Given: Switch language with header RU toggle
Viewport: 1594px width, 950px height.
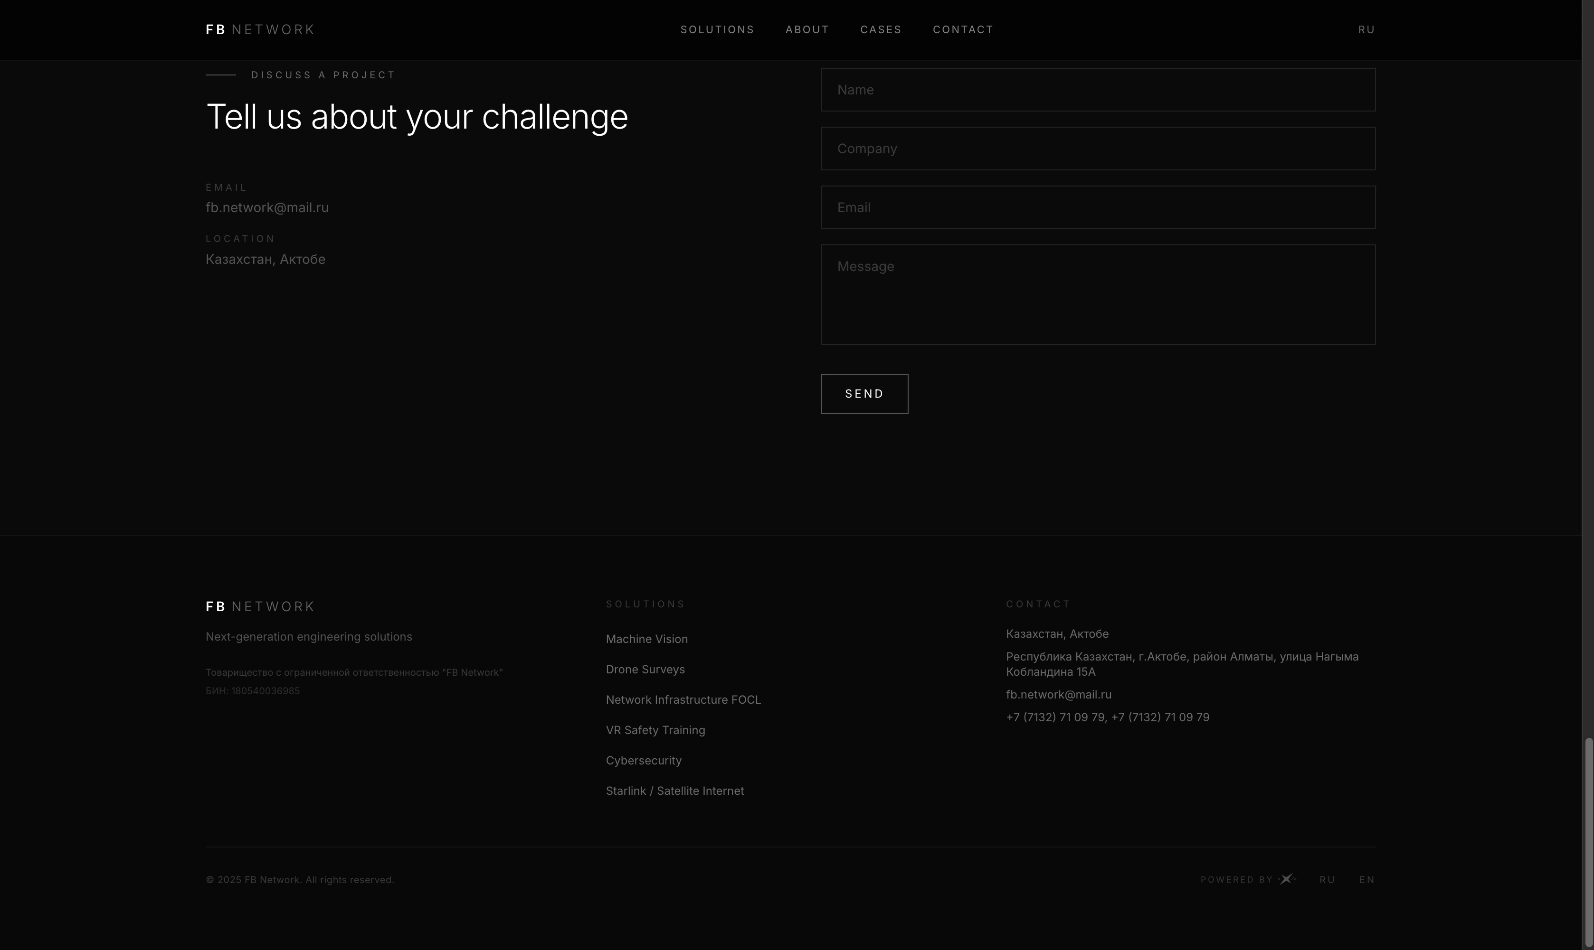Looking at the screenshot, I should (x=1366, y=29).
